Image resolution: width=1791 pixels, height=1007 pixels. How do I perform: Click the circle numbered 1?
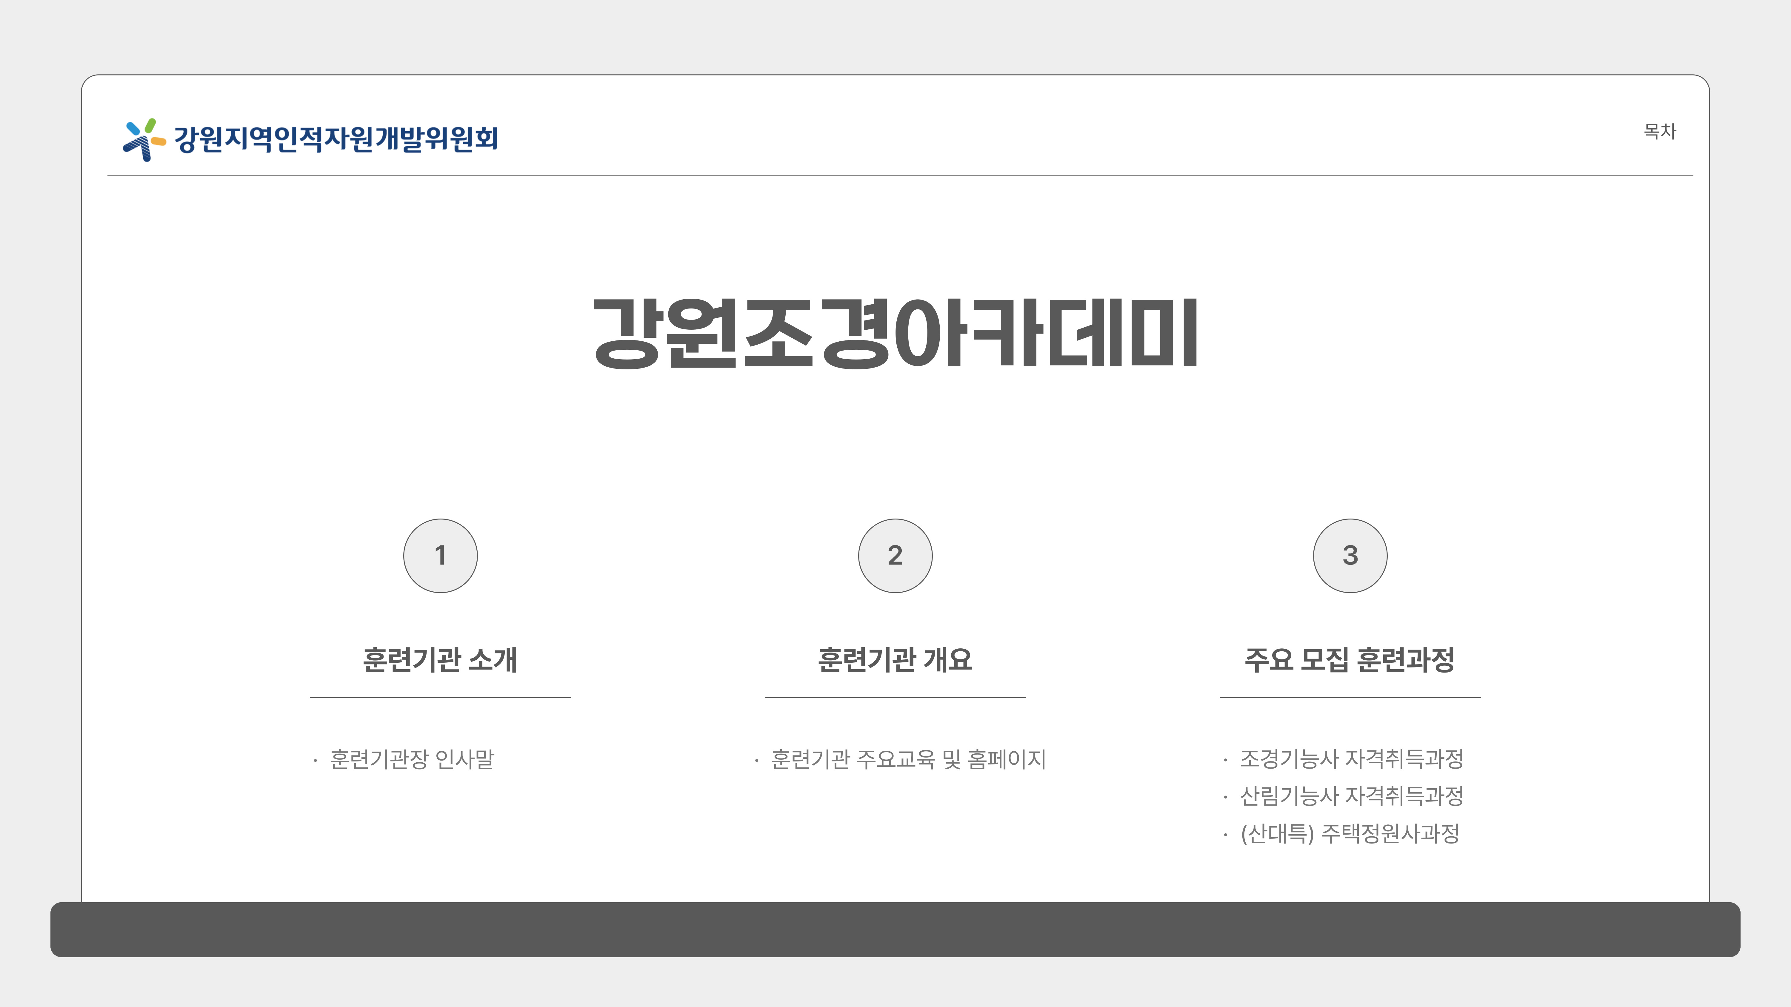click(440, 555)
